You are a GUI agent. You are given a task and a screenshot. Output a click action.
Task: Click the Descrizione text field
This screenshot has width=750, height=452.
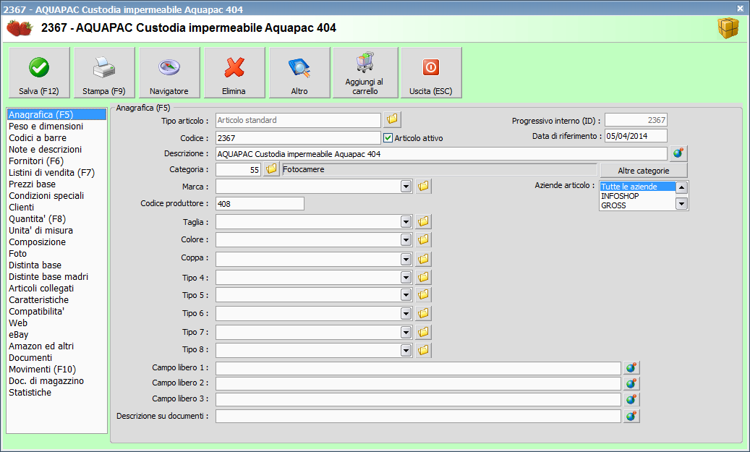point(441,154)
